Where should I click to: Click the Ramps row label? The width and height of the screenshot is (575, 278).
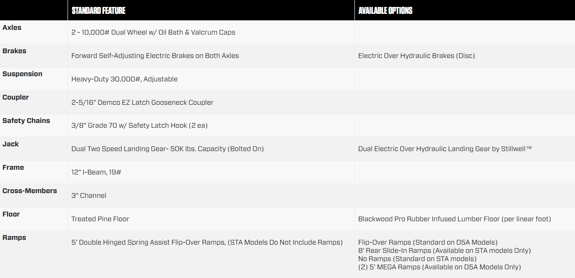[x=14, y=238]
